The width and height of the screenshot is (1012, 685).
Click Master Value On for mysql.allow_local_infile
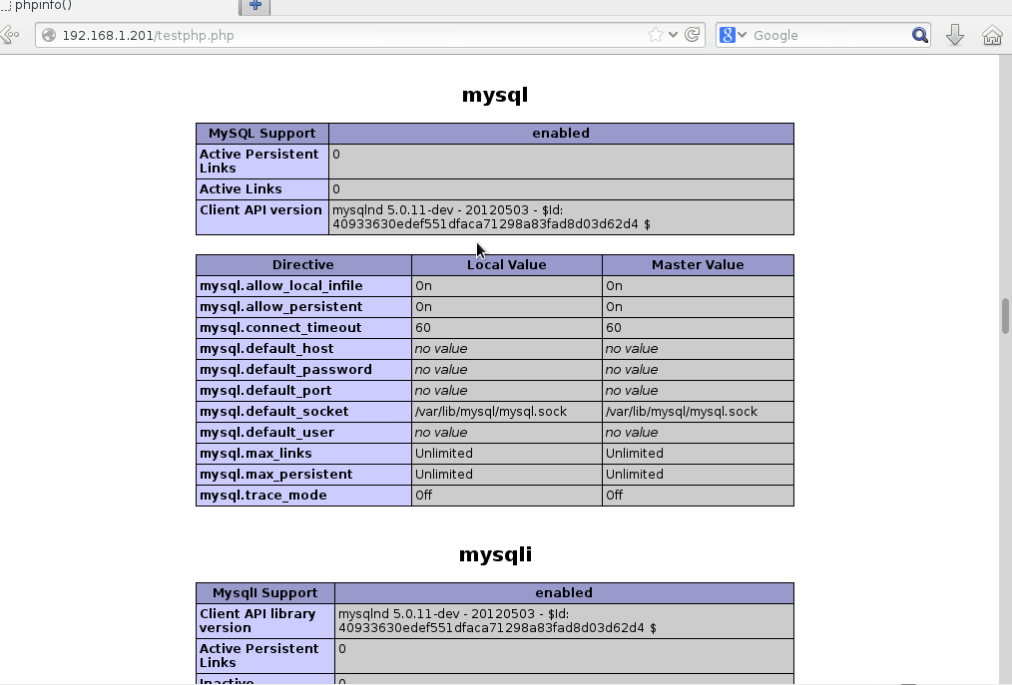pyautogui.click(x=698, y=286)
